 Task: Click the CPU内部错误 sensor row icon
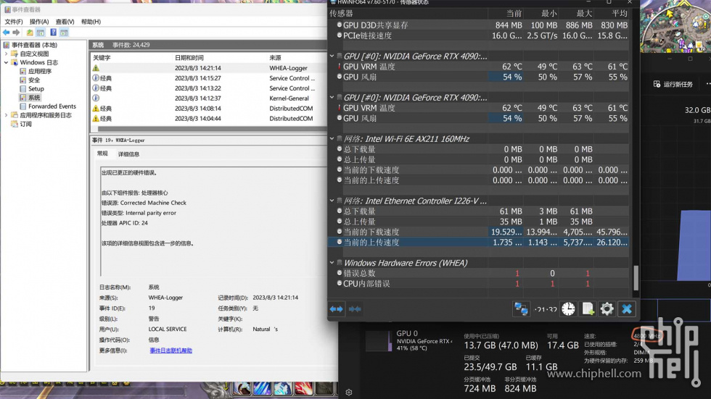point(340,283)
